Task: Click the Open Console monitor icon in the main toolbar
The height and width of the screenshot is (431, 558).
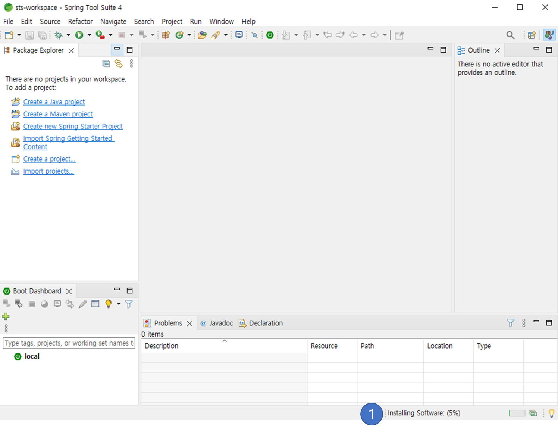Action: (239, 35)
